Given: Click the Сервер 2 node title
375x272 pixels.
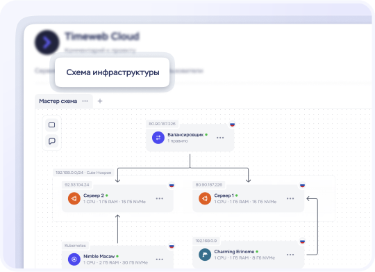Looking at the screenshot, I should (94, 195).
